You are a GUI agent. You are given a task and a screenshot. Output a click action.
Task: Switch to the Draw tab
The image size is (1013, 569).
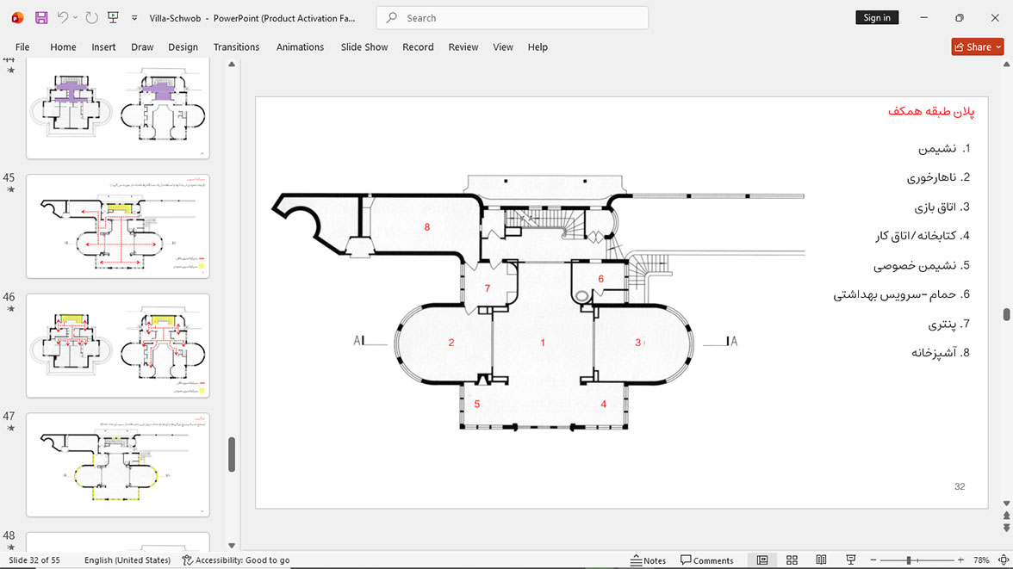(x=142, y=47)
